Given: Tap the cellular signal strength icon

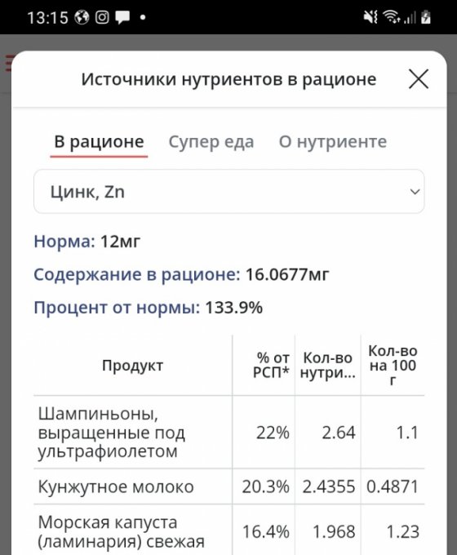Looking at the screenshot, I should 410,17.
